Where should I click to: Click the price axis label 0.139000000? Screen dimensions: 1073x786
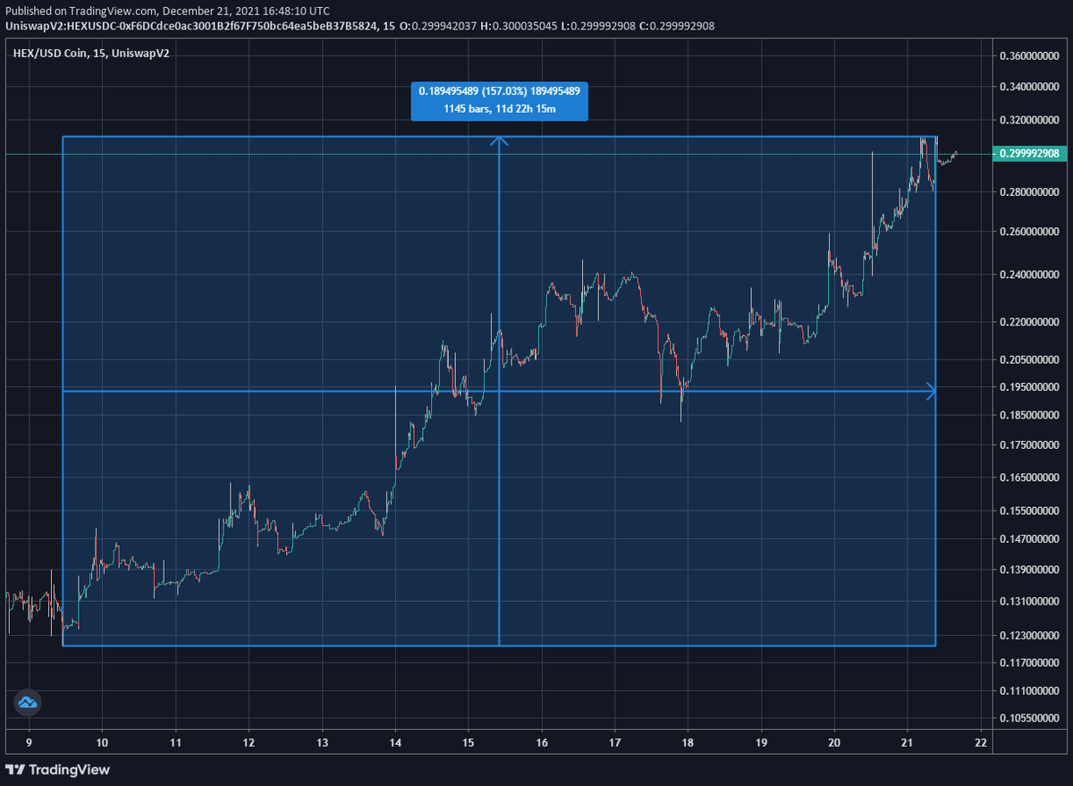1030,570
